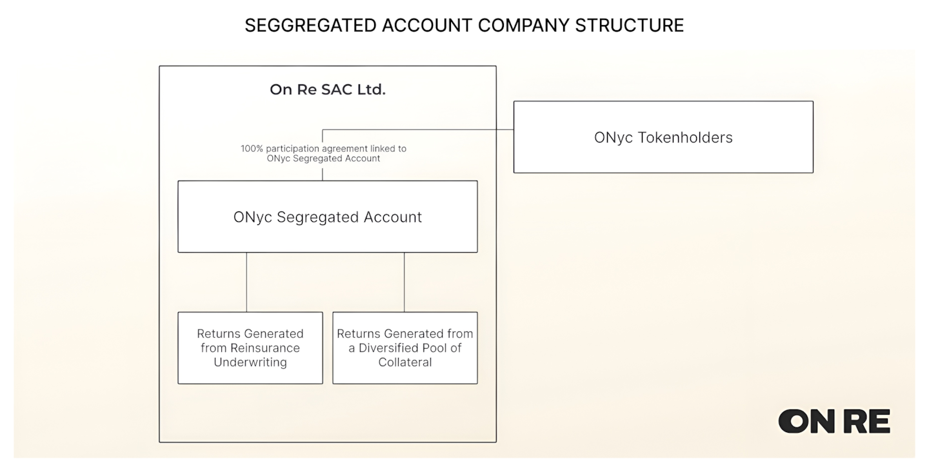929x472 pixels.
Task: Click the word Collateral in the right box
Action: coord(405,362)
